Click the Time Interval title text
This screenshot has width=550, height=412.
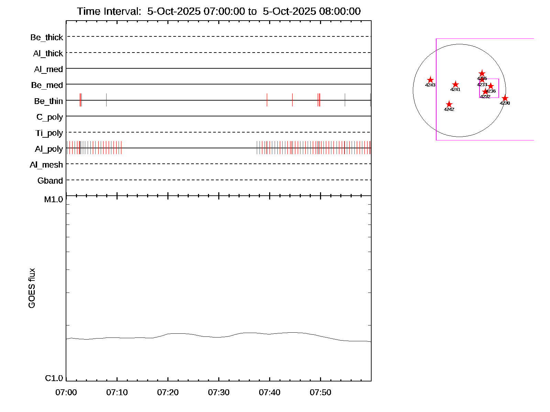click(219, 11)
